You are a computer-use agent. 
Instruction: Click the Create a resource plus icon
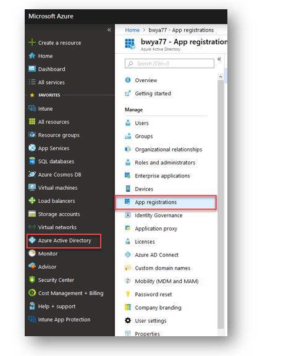point(32,43)
